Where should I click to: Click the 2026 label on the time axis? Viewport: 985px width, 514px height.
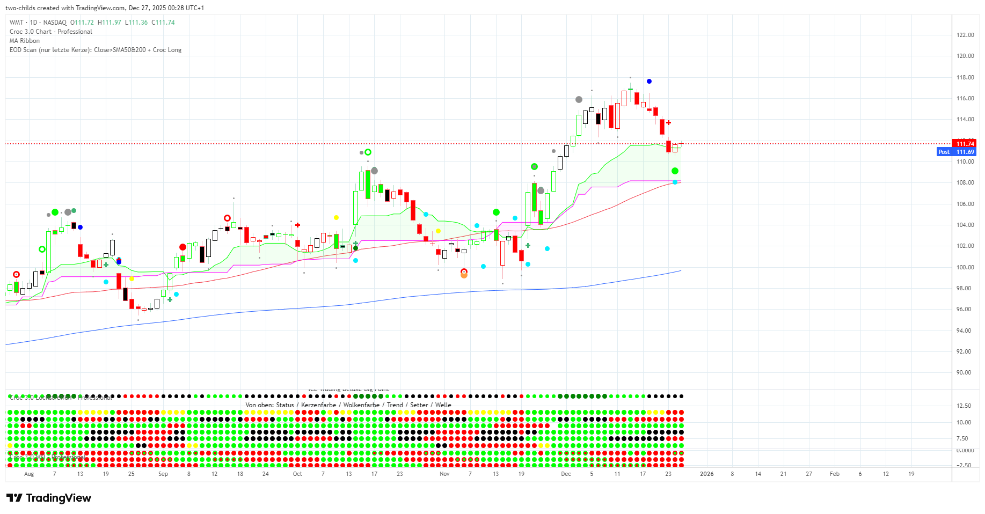[706, 474]
